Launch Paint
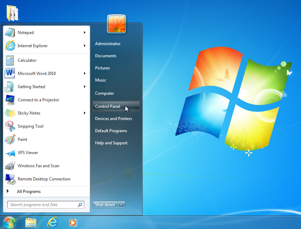301x229 pixels. click(x=22, y=139)
